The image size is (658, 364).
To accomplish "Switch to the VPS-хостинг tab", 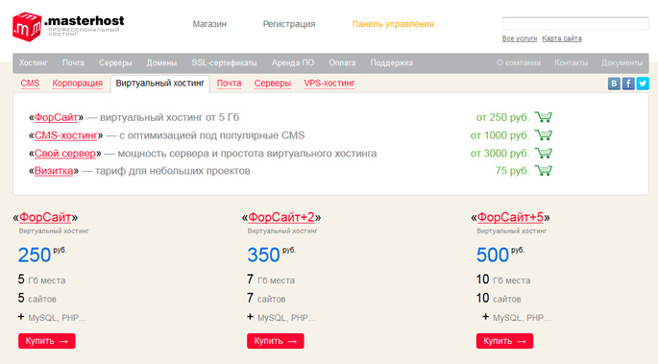I will 329,83.
